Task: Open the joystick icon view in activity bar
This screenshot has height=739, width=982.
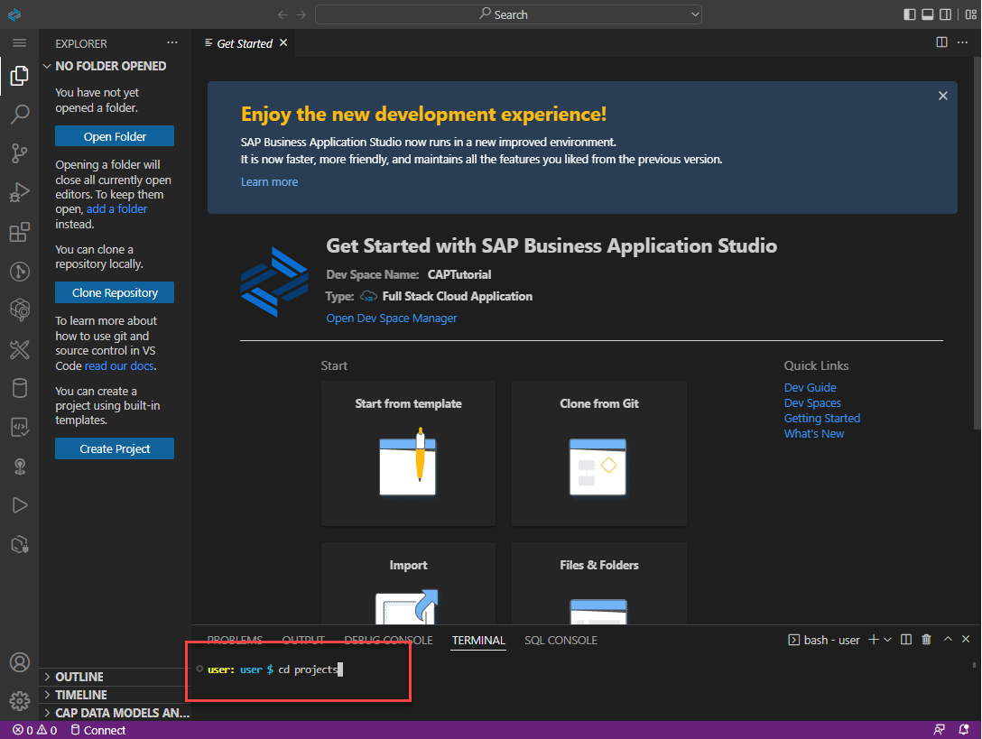Action: pyautogui.click(x=20, y=466)
